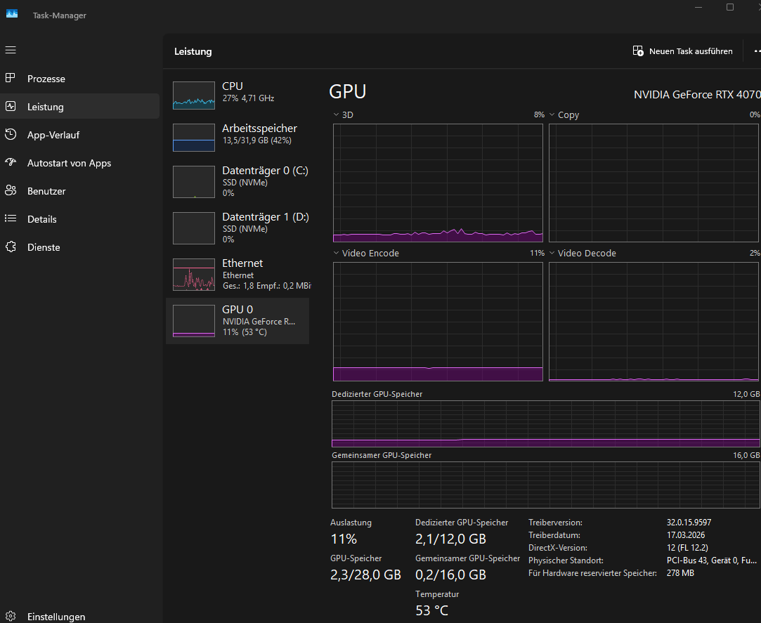
Task: Click the Video Encode usage graph
Action: [438, 322]
